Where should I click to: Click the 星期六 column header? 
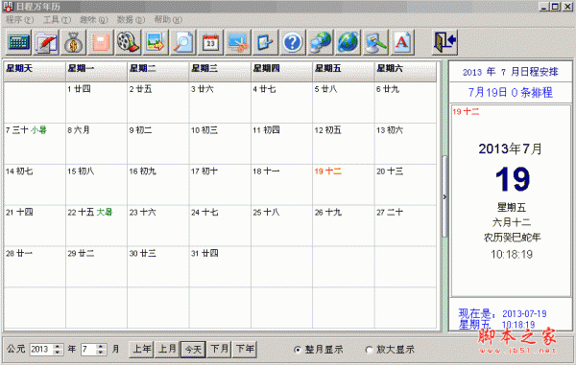pos(405,72)
